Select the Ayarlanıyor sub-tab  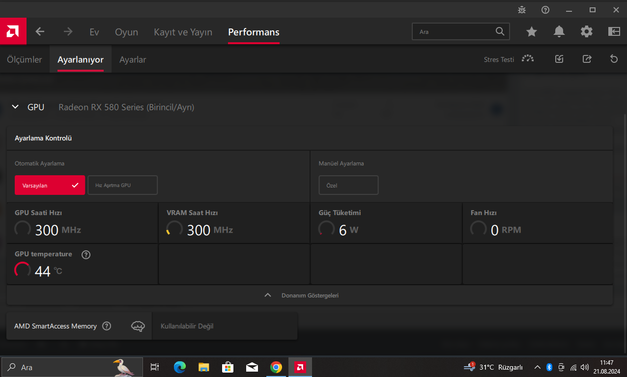click(81, 59)
